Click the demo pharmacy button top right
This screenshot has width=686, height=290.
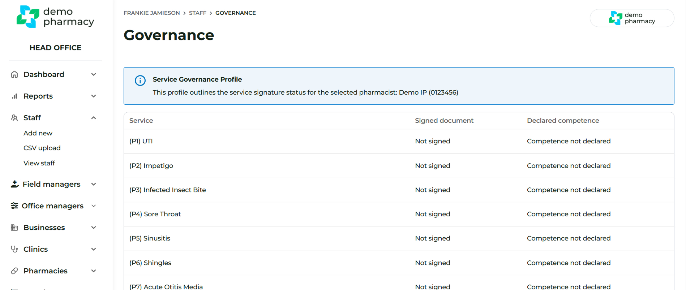tap(632, 18)
